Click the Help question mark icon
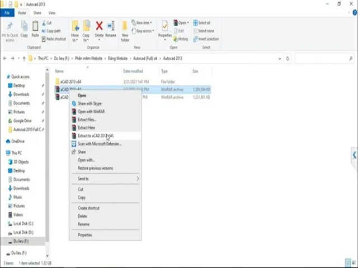Image resolution: width=358 pixels, height=268 pixels. click(355, 13)
